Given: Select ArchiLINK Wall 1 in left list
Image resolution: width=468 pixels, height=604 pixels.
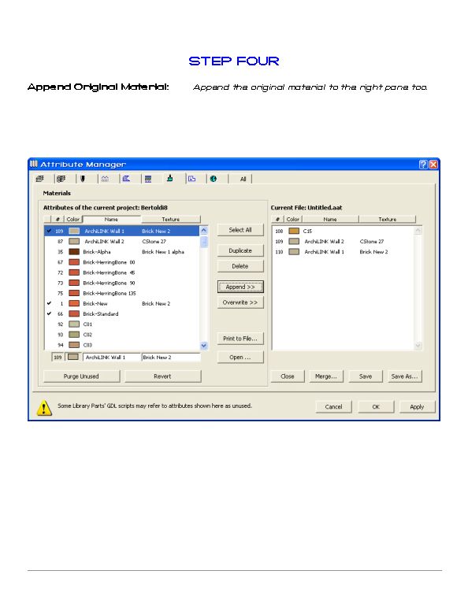Looking at the screenshot, I should click(122, 231).
